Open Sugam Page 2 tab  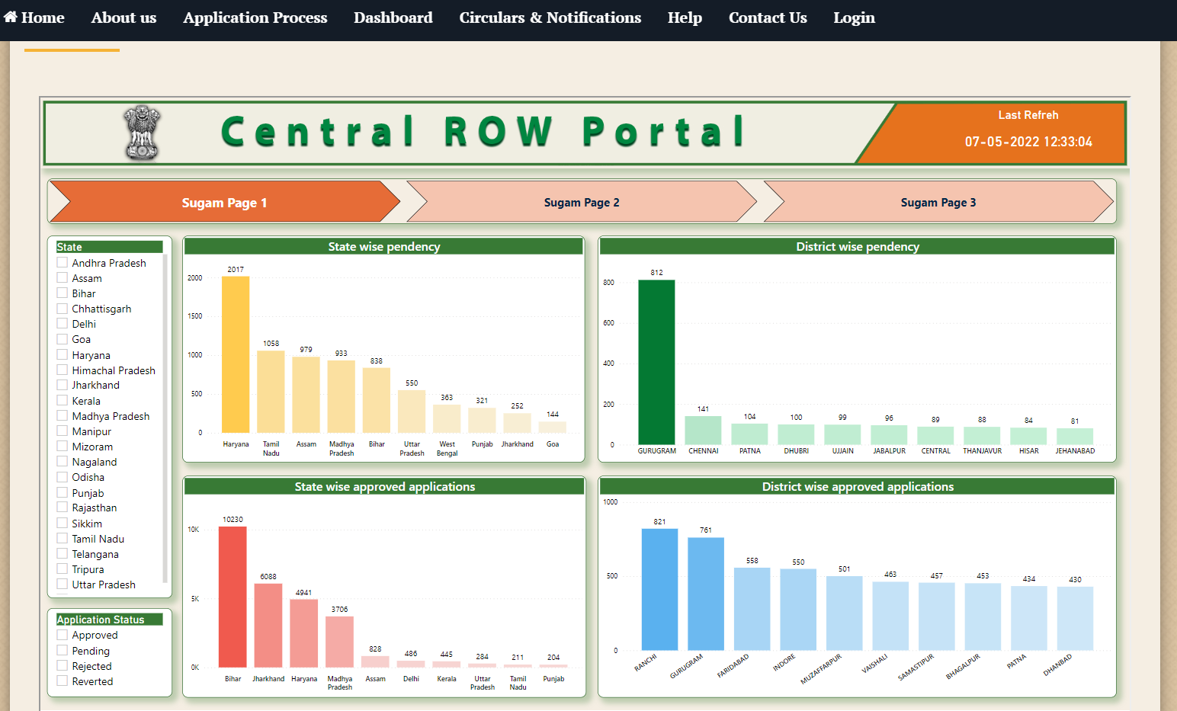click(581, 202)
